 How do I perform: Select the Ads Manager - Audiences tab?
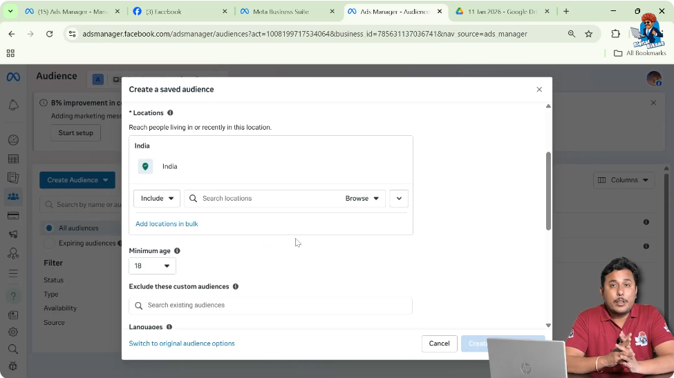tap(395, 12)
